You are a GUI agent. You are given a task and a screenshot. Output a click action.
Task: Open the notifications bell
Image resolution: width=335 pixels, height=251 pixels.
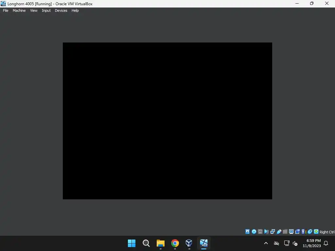point(326,243)
